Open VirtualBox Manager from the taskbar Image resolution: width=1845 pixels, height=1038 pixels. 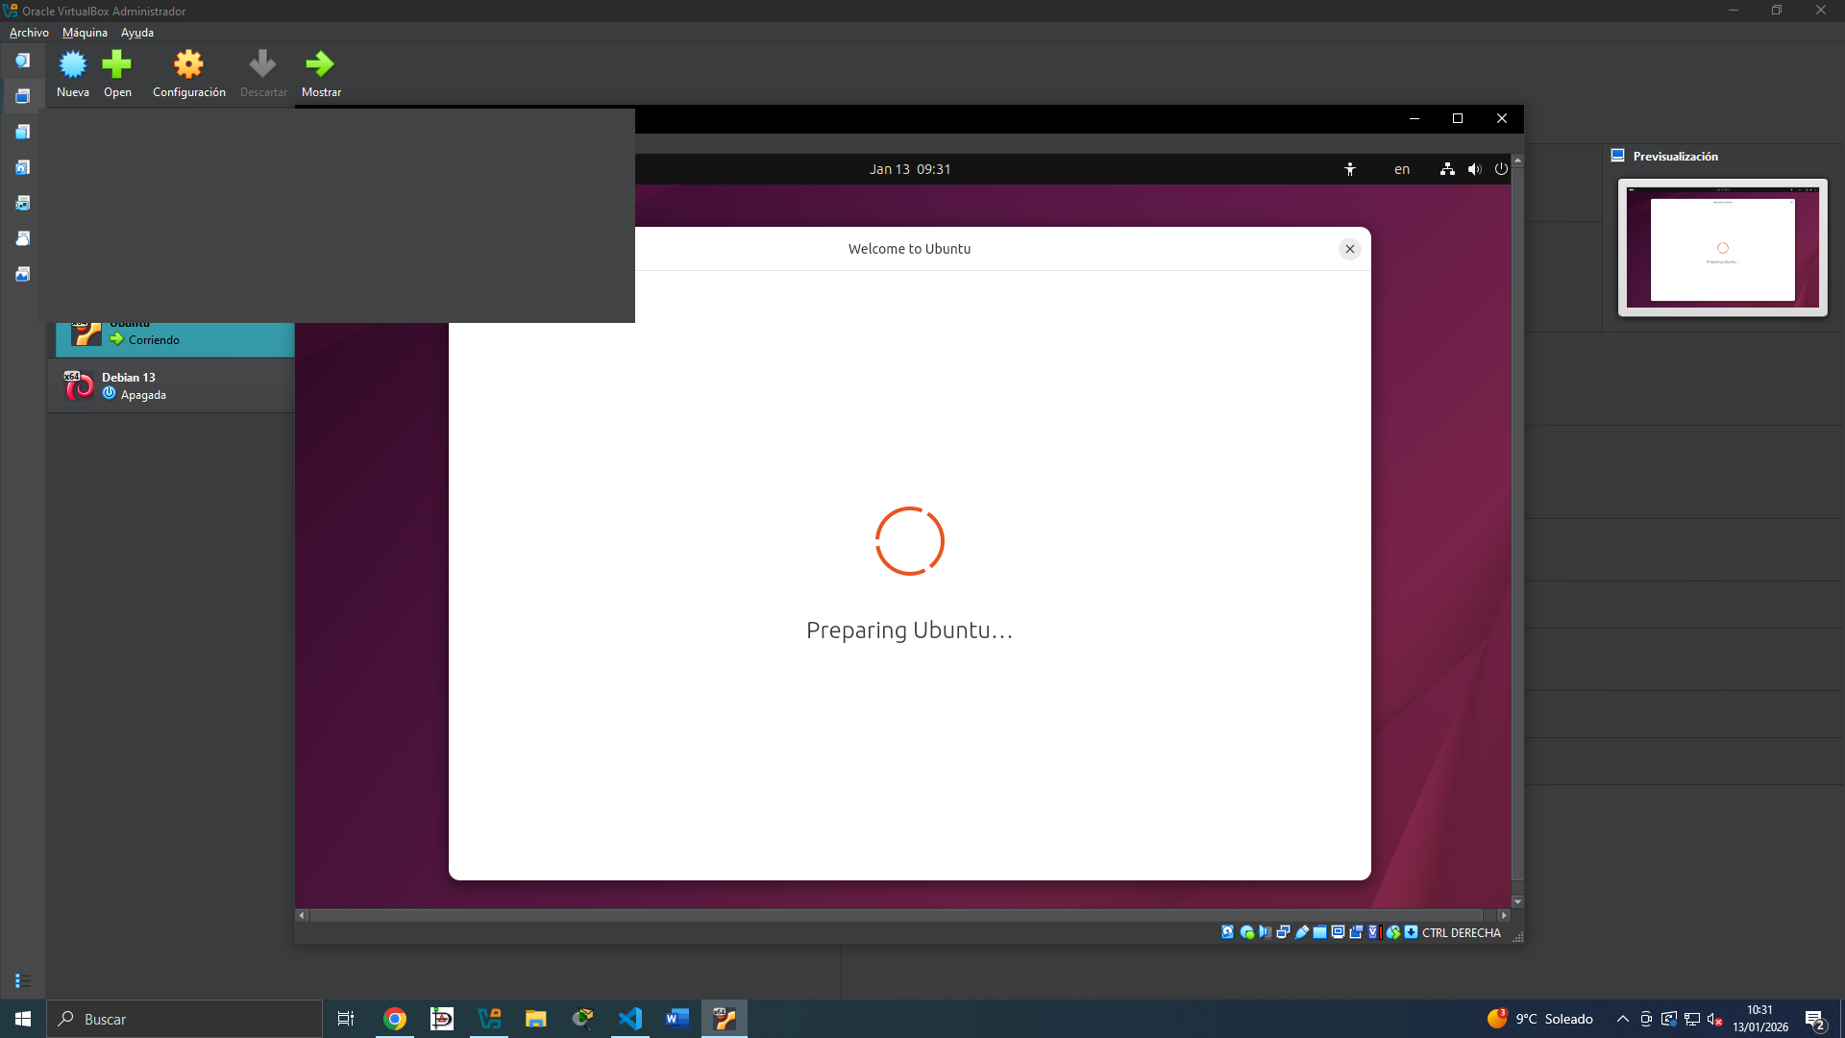point(489,1019)
